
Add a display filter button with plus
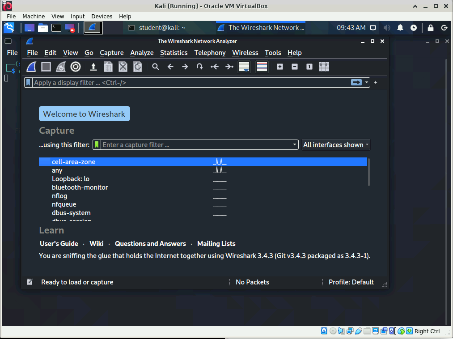(x=376, y=82)
